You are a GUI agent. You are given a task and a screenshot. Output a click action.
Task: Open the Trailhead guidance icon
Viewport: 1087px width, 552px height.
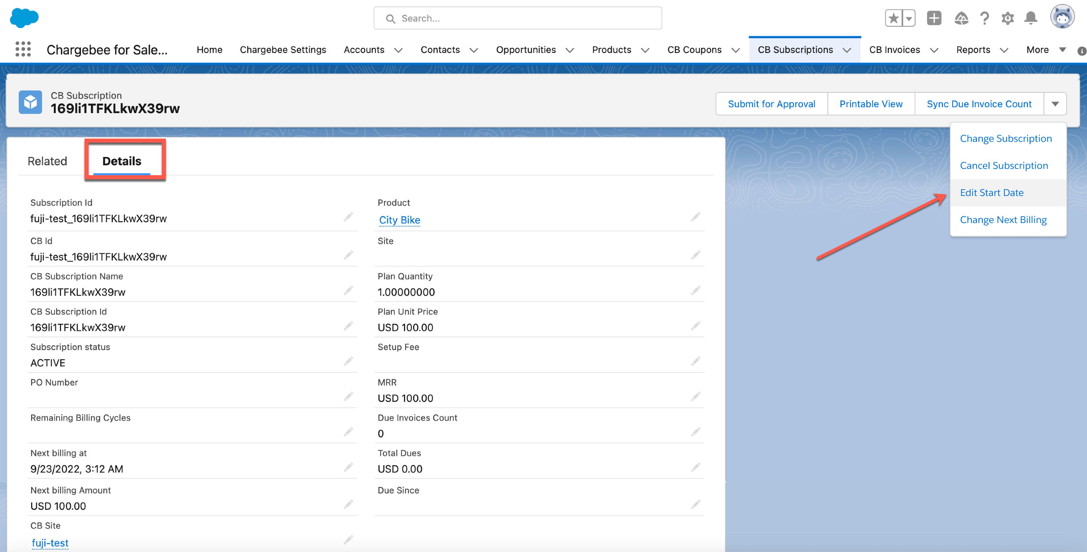(961, 18)
